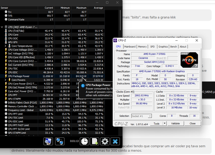Click the Validate button

175,123
